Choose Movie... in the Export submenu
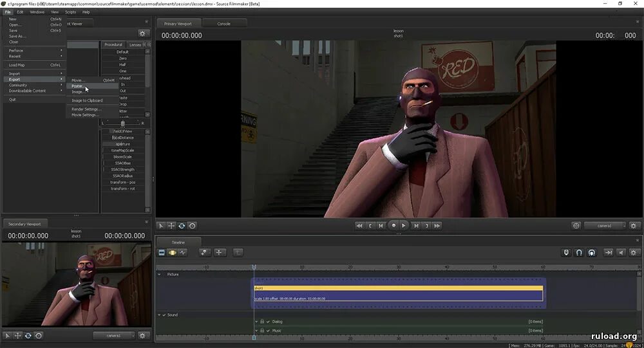 [x=92, y=80]
